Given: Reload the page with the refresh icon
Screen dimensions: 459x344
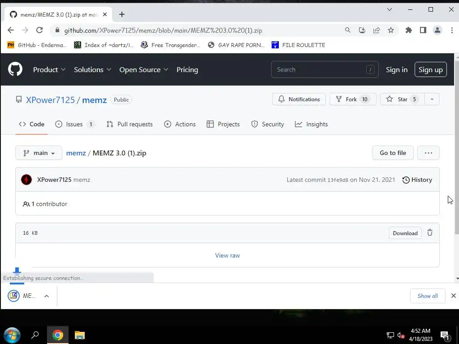Looking at the screenshot, I should 39,30.
